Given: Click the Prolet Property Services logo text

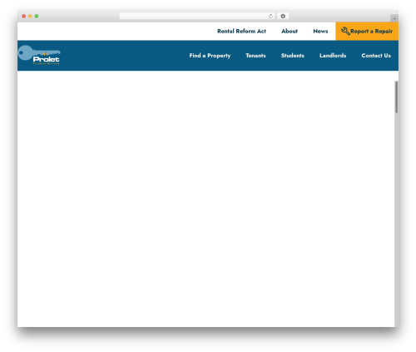Looking at the screenshot, I should (46, 60).
